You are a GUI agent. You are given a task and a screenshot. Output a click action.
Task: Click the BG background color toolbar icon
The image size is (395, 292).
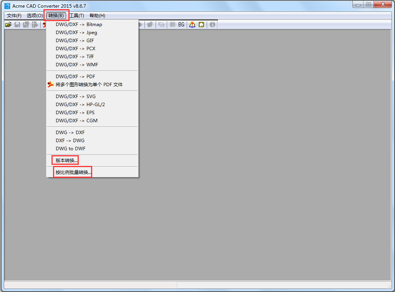181,24
